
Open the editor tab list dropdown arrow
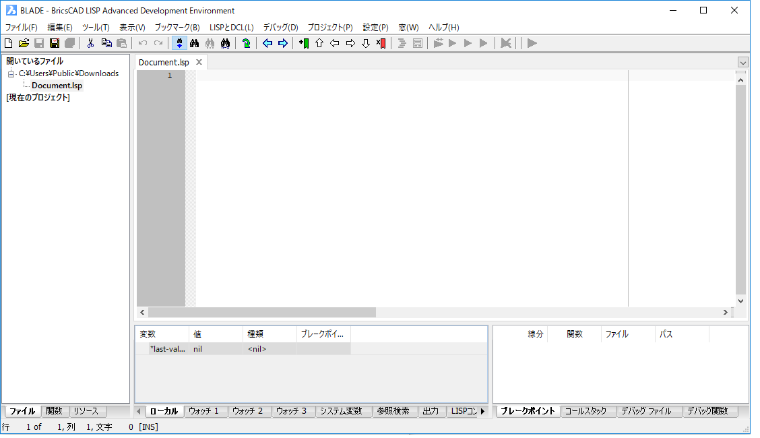coord(742,63)
